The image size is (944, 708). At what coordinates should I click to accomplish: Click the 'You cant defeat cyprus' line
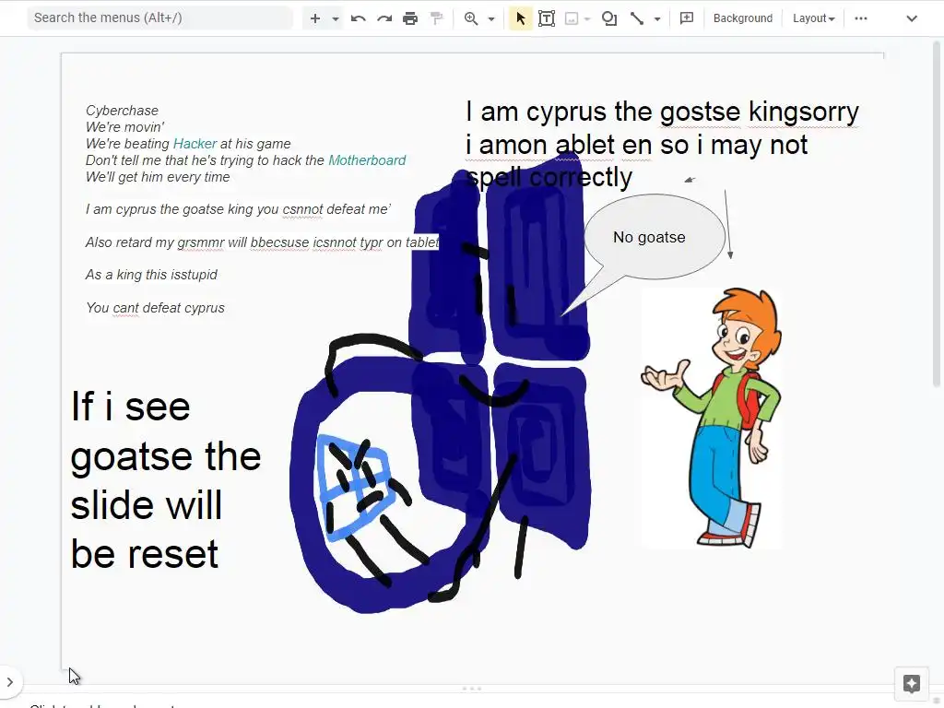[x=155, y=308]
